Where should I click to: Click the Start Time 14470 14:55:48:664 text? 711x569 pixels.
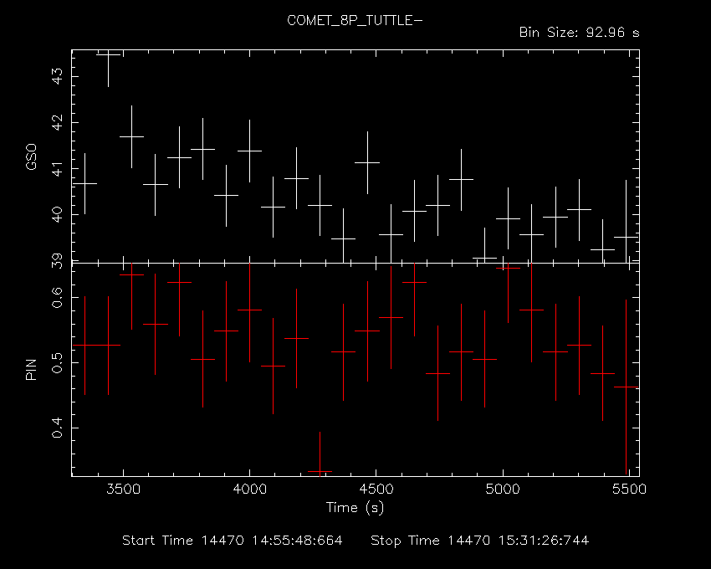[233, 541]
